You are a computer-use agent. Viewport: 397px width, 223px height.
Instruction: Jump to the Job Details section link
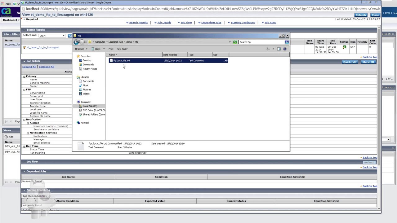point(164,23)
